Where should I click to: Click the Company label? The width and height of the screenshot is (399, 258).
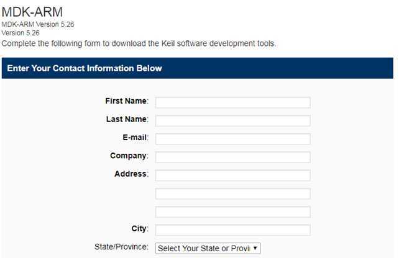pos(129,156)
